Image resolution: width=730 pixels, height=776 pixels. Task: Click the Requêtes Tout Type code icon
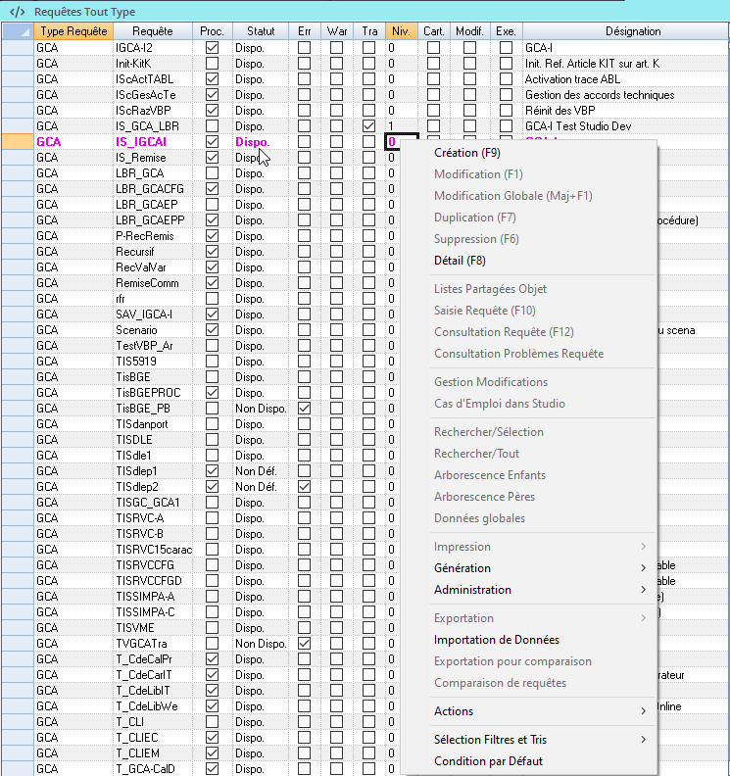click(x=17, y=11)
